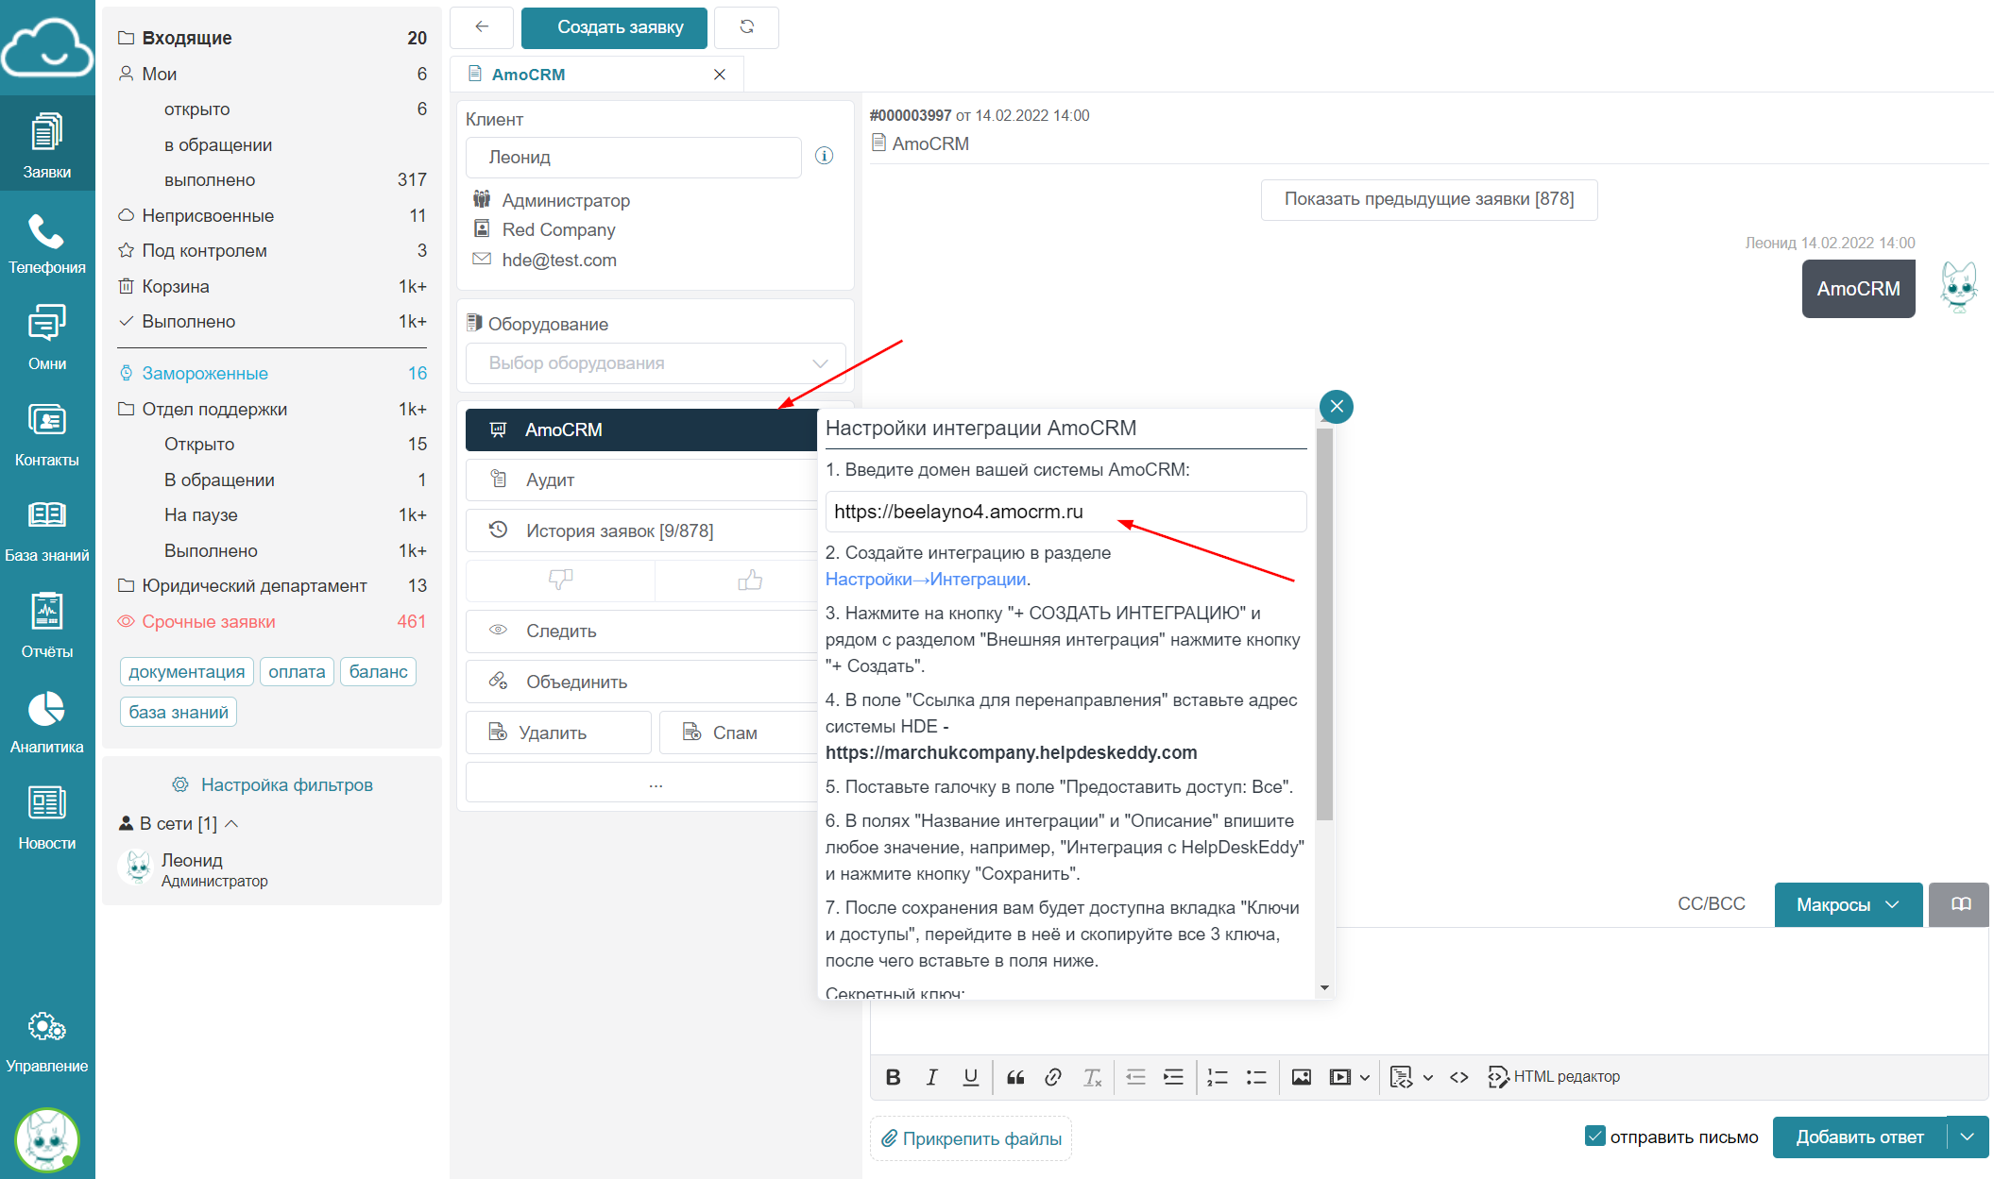This screenshot has width=1994, height=1179.
Task: Open История заявок [9/878]
Action: pos(641,531)
